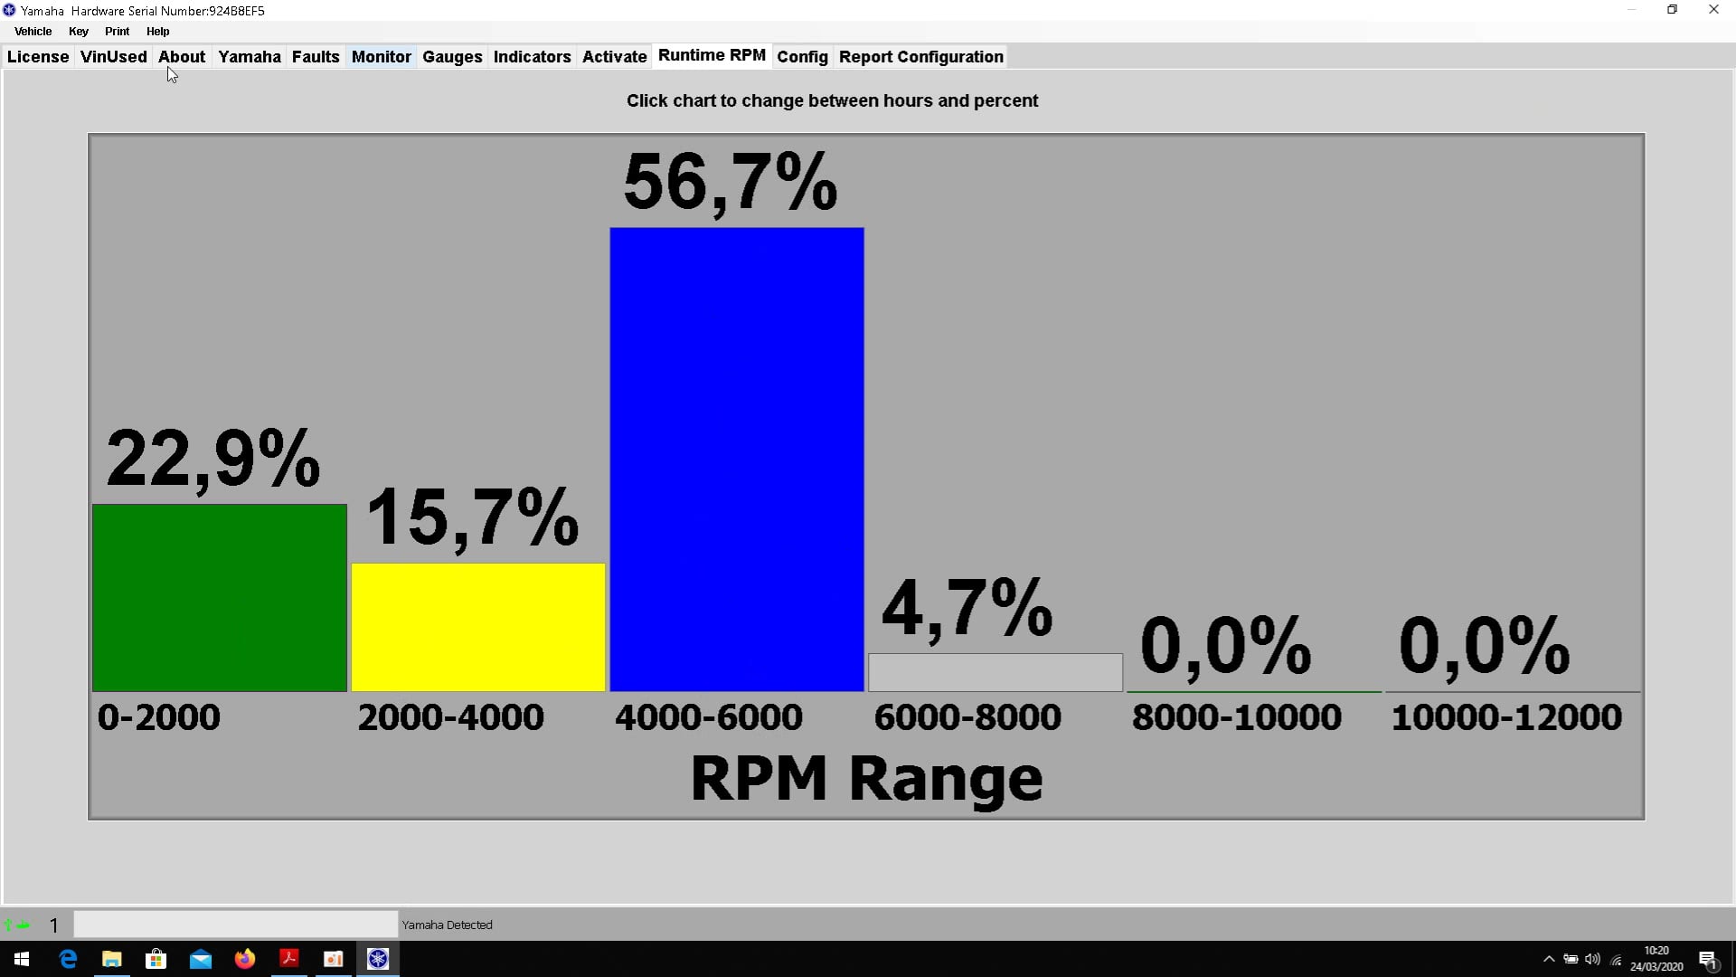The image size is (1736, 977).
Task: Click the green connection status icon
Action: [x=17, y=925]
